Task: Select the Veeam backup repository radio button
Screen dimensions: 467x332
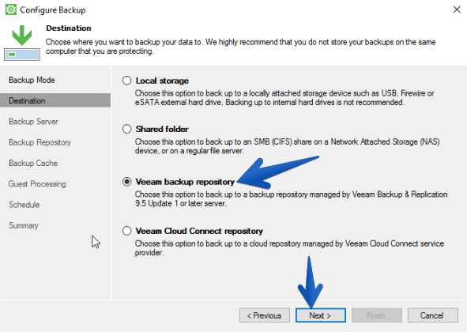Action: click(x=127, y=182)
